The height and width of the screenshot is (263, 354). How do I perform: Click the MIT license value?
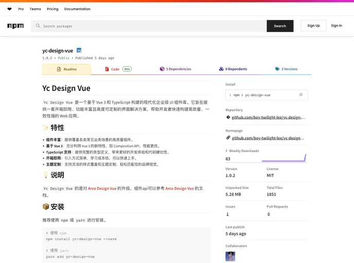point(270,175)
